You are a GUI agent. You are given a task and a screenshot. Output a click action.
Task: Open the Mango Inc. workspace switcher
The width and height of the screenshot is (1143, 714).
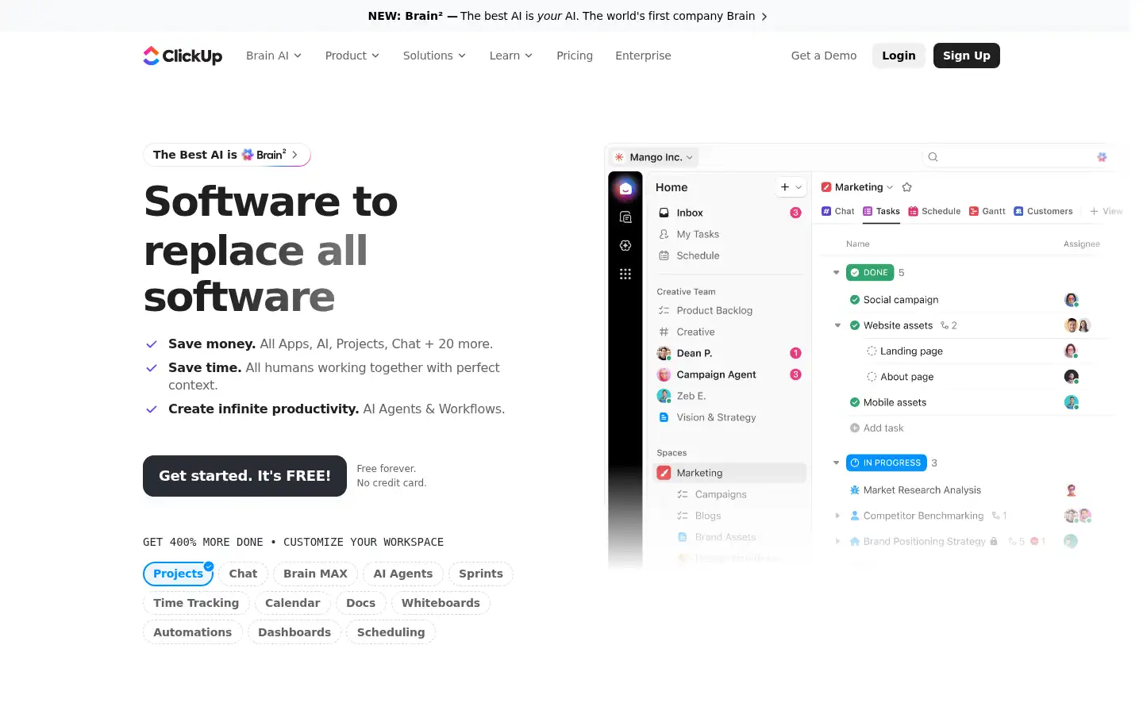click(x=654, y=157)
